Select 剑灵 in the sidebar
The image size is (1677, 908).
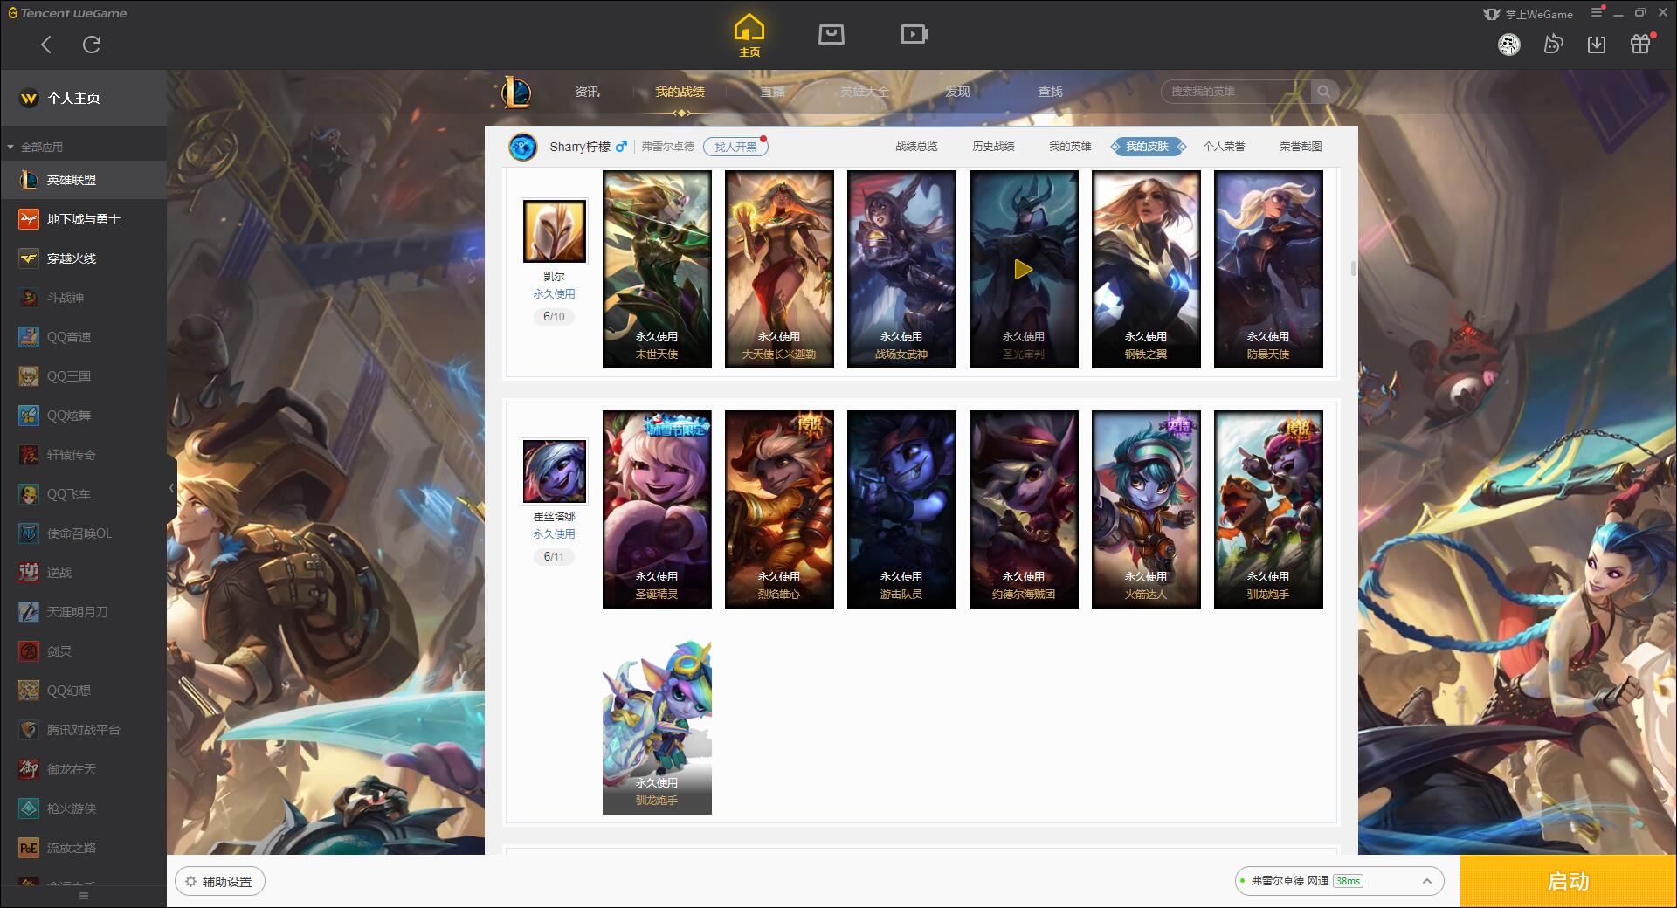click(x=83, y=651)
